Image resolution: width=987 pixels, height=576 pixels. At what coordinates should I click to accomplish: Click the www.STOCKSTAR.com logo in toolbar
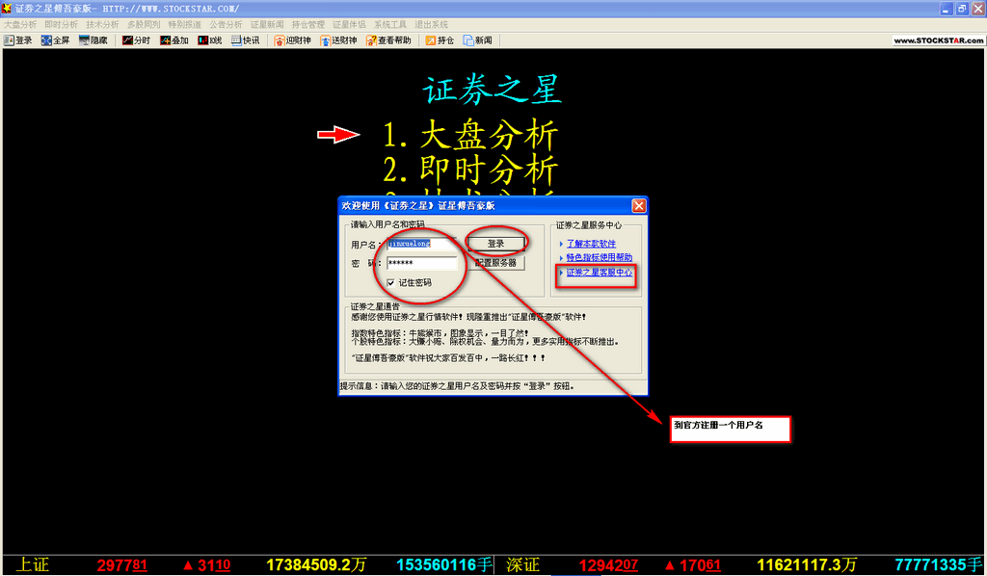939,40
